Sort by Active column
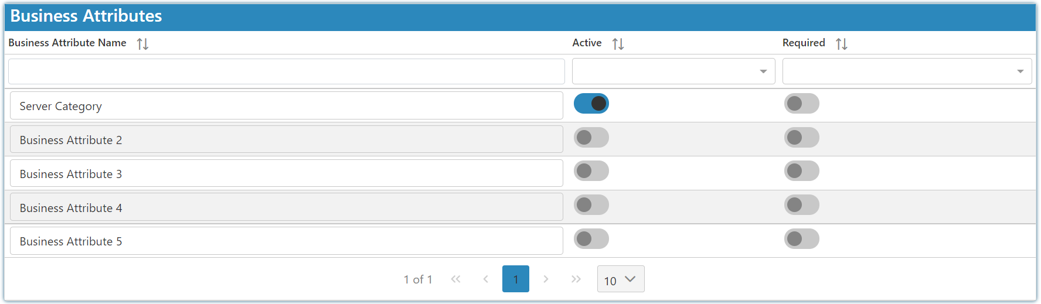The image size is (1041, 304). [x=618, y=44]
